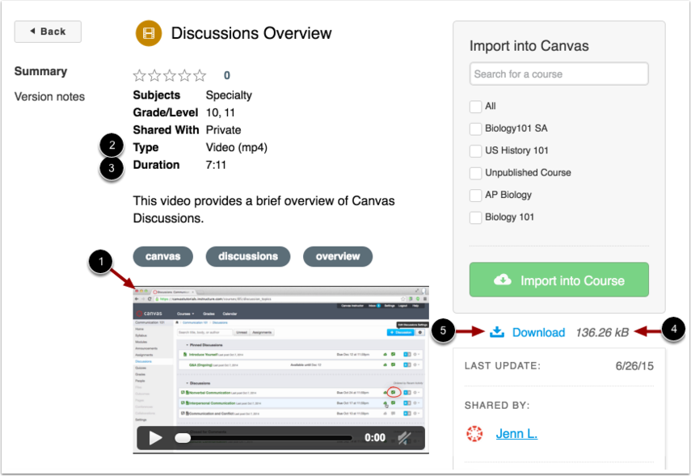Viewport: 691px width, 476px height.
Task: Check the All courses checkbox
Action: (x=475, y=106)
